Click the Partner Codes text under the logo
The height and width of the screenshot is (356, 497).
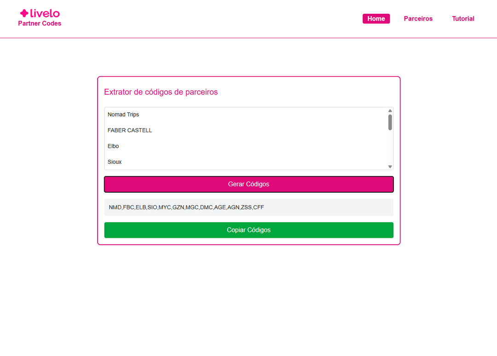[40, 23]
